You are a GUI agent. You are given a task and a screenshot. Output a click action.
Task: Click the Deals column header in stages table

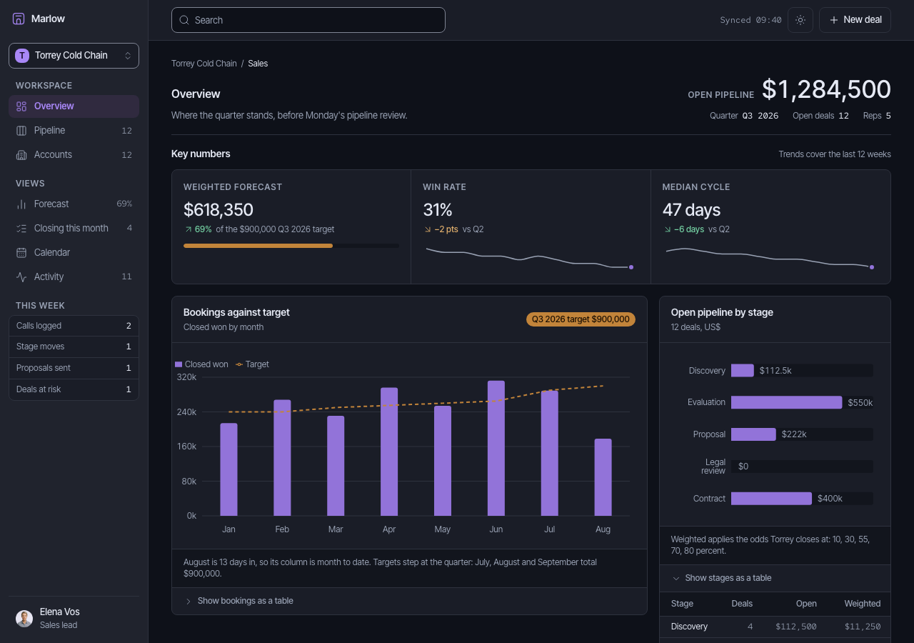(742, 604)
